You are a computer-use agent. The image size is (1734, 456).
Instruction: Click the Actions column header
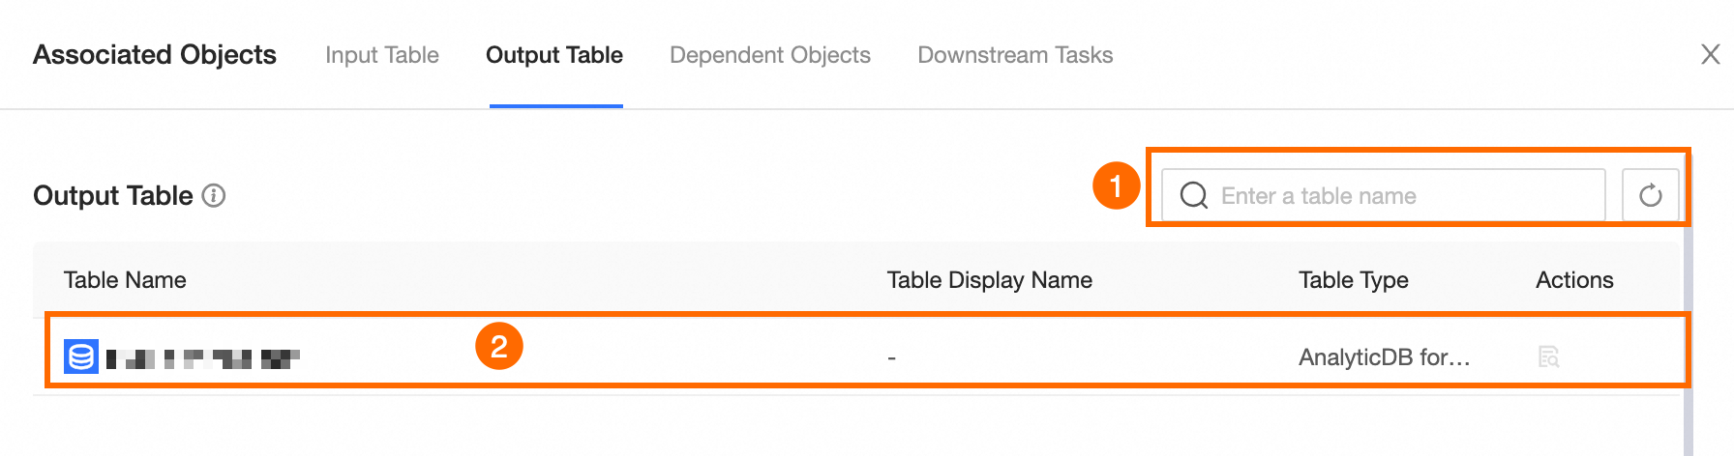click(1573, 280)
